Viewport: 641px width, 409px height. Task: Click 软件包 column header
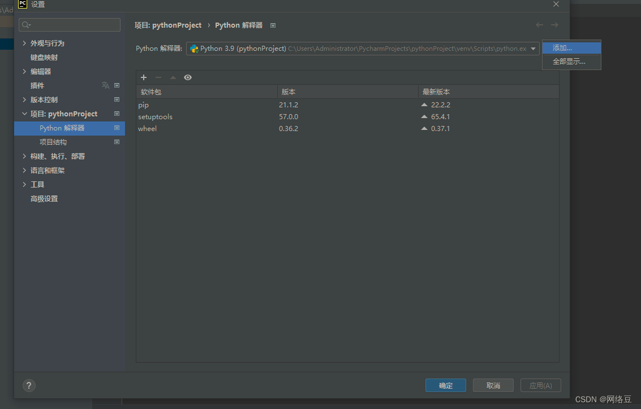(x=207, y=92)
